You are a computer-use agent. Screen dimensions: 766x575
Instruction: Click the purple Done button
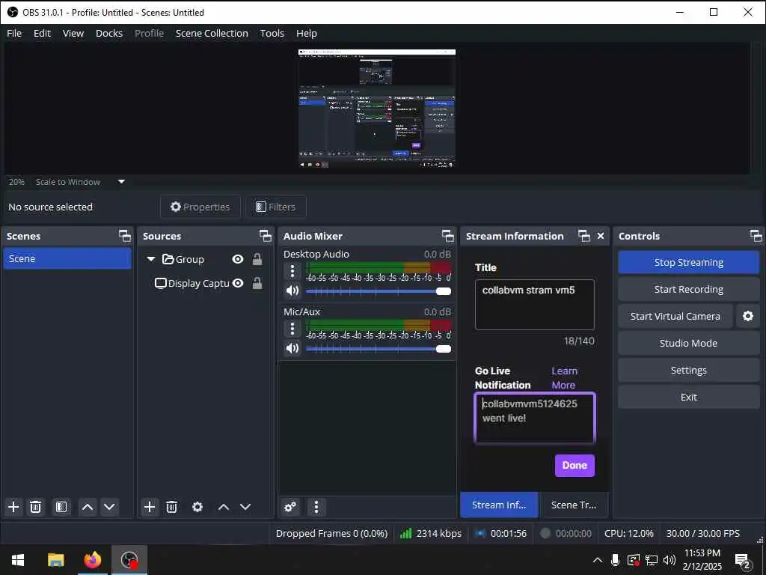coord(574,465)
